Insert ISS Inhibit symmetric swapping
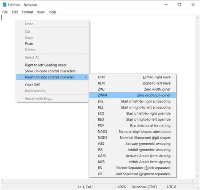The image size is (200, 190). click(x=132, y=150)
